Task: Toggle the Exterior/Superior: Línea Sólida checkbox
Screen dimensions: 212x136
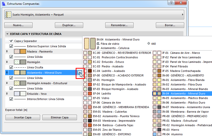Action: pyautogui.click(x=11, y=46)
